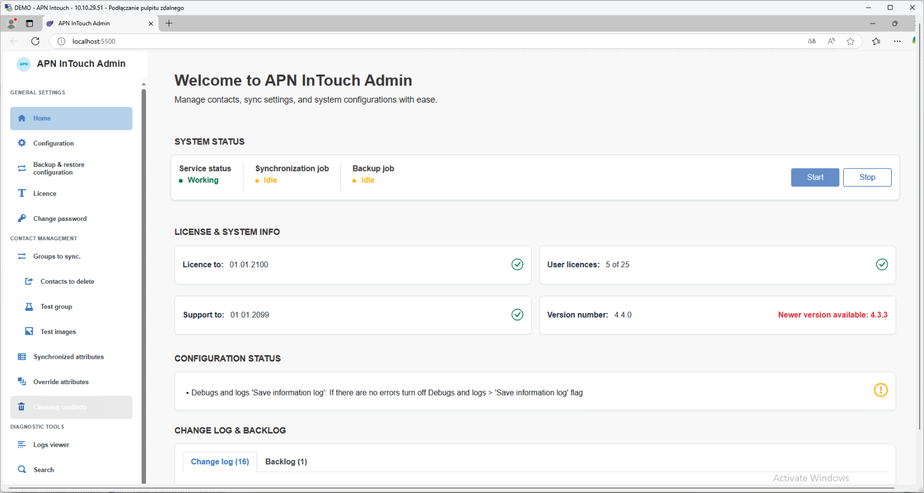Click the browser back arrow
Image resolution: width=924 pixels, height=493 pixels.
click(14, 41)
